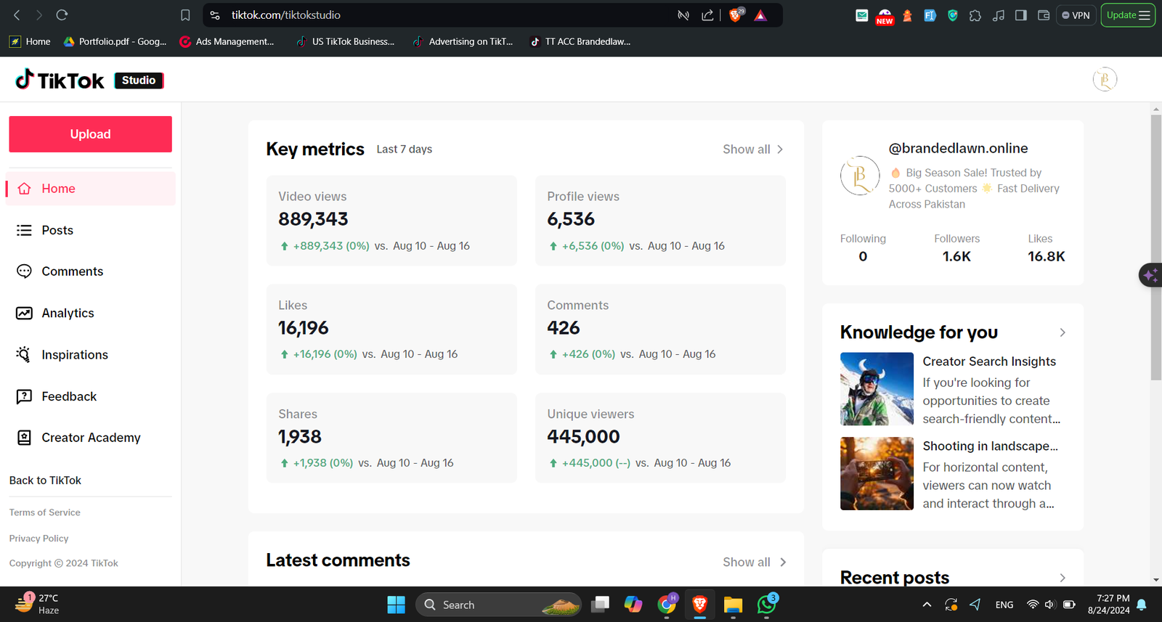1162x622 pixels.
Task: Open Inspirations in the sidebar
Action: 91,355
